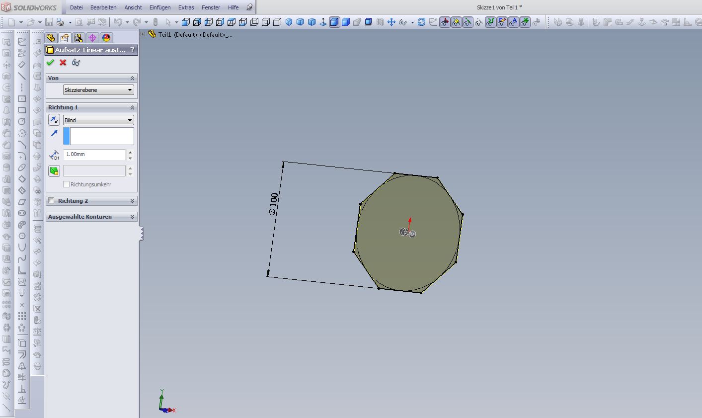
Task: Open the FeatureManager design tree tab
Action: [x=51, y=38]
